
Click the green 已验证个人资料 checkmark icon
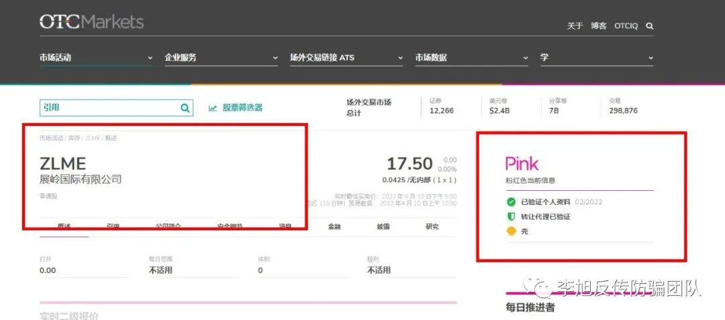[x=511, y=202]
